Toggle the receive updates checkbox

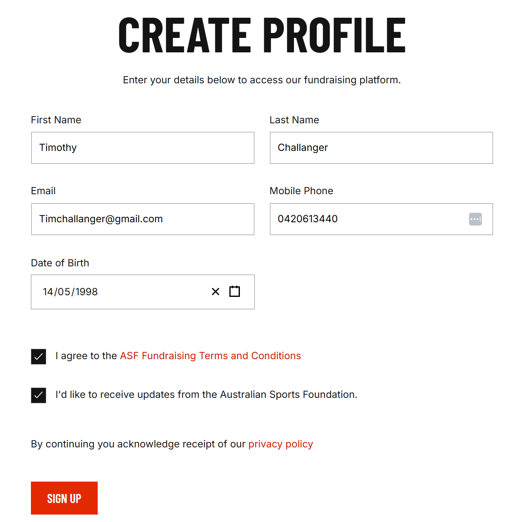[38, 395]
